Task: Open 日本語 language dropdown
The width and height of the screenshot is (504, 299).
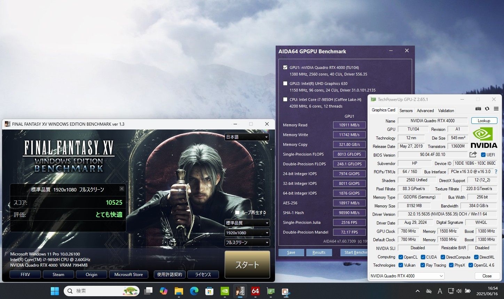Action: [x=247, y=137]
